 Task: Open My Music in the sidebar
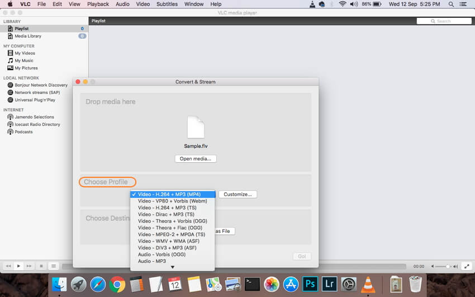[24, 60]
